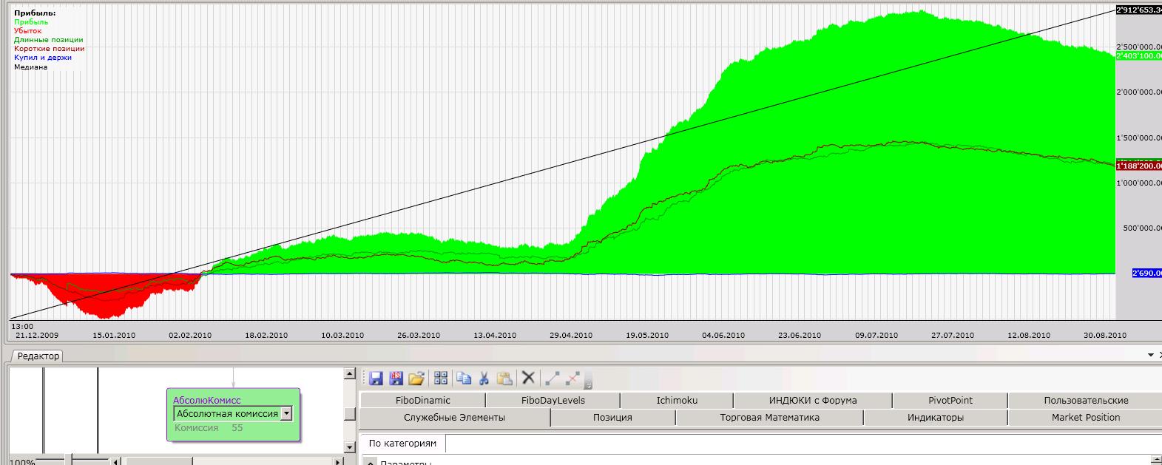
Task: Click the Короткие позиции legend entry
Action: [x=50, y=49]
